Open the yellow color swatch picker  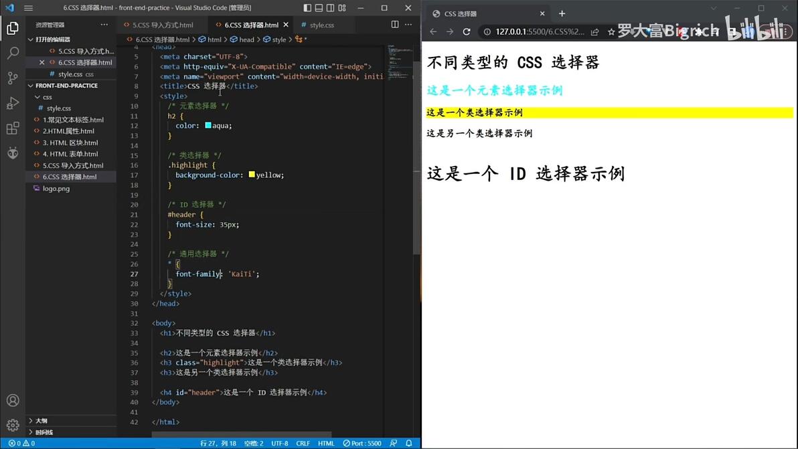(252, 175)
